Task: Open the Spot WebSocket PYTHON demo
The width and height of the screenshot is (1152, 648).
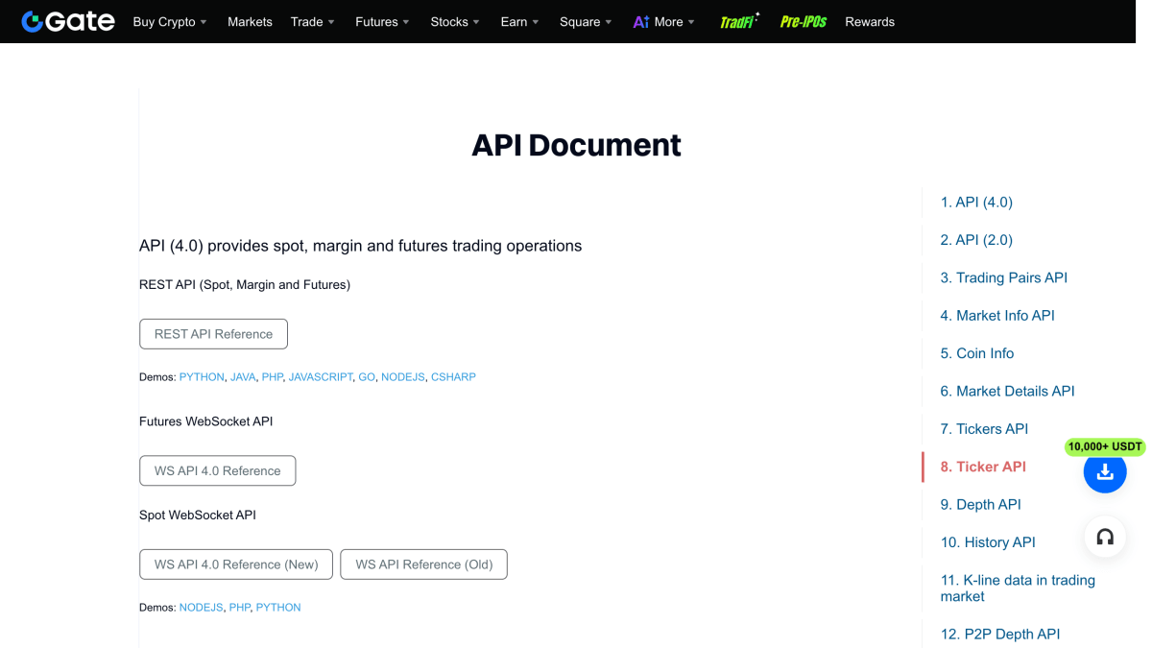Action: pos(278,608)
